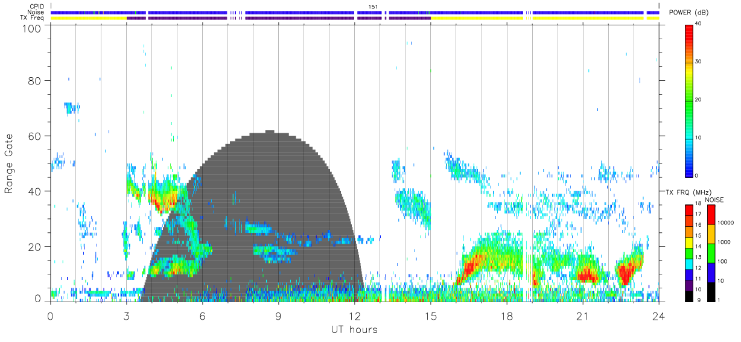Click the "TX Freq" row label at top
The width and height of the screenshot is (741, 342).
pyautogui.click(x=33, y=17)
